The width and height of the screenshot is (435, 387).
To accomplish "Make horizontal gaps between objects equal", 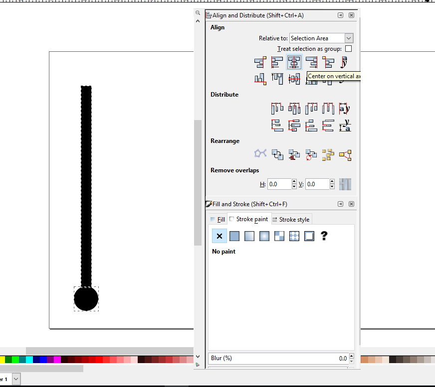I will 328,108.
